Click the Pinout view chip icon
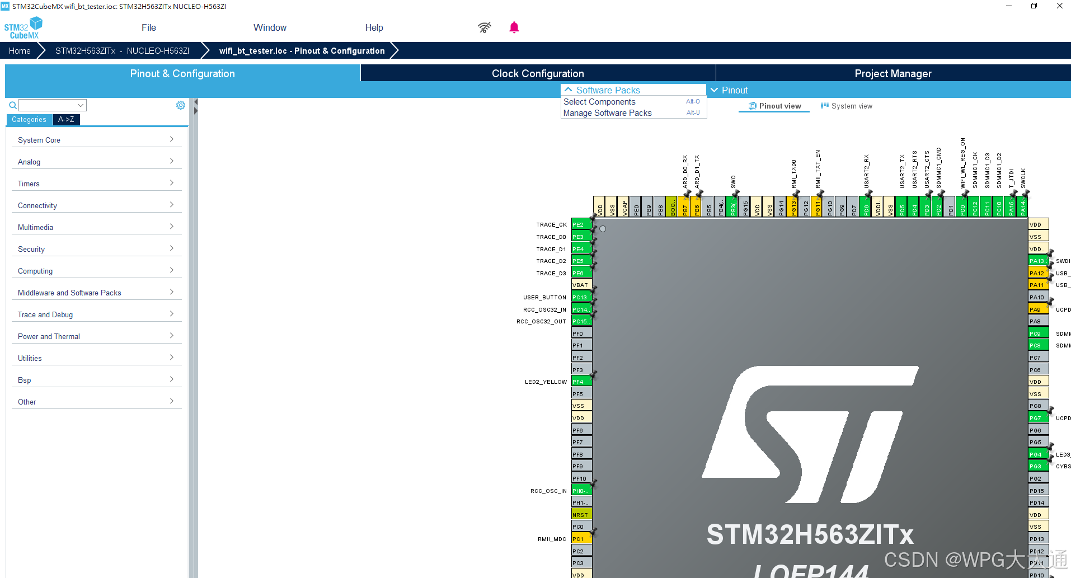The width and height of the screenshot is (1071, 578). 753,106
